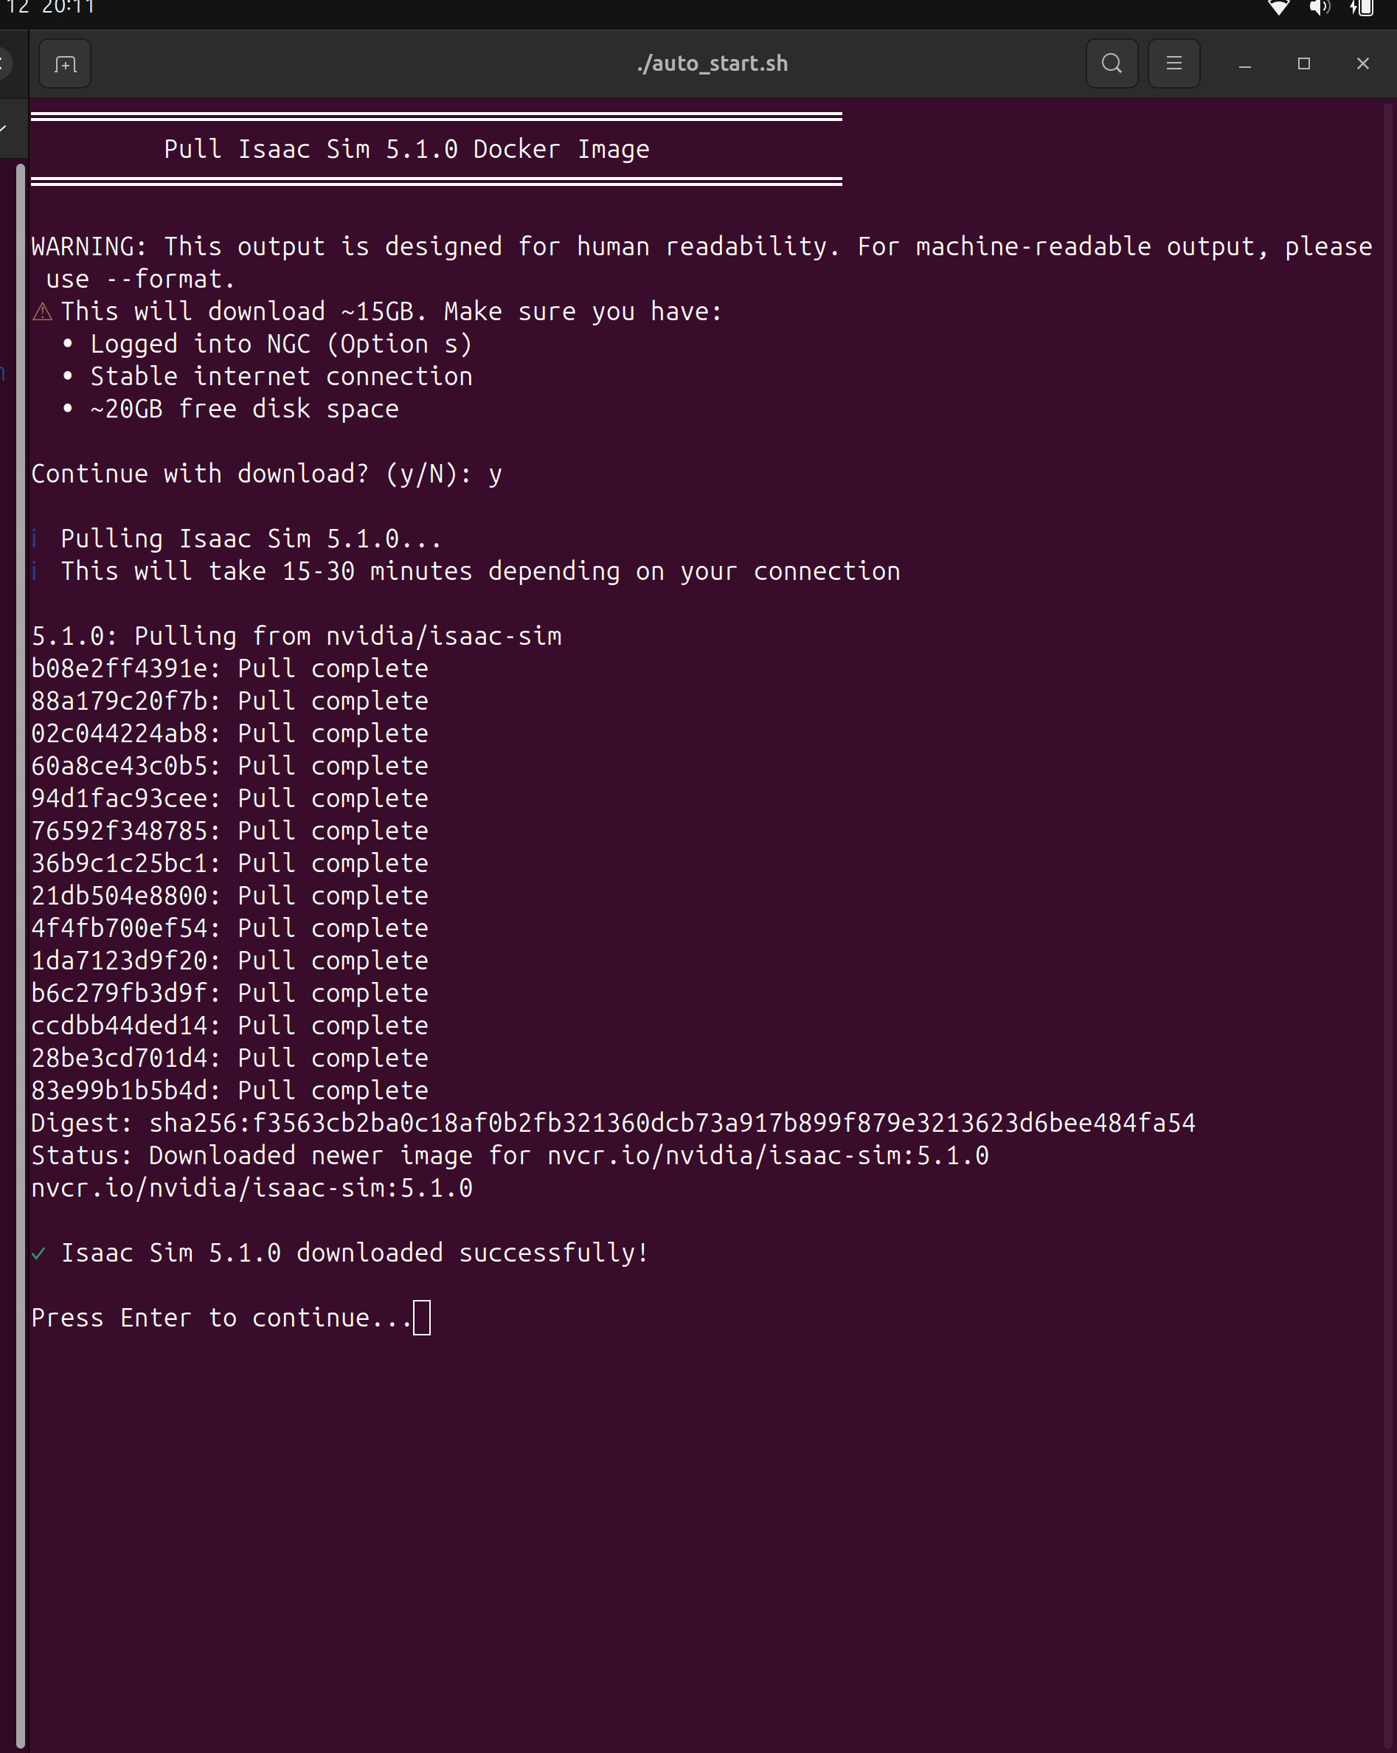Screen dimensions: 1397x1753
Task: Click the battery charging indicator
Action: (1362, 8)
